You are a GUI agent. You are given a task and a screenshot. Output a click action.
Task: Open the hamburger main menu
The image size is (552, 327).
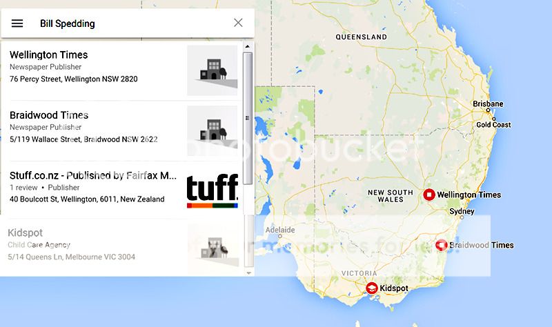coord(17,23)
